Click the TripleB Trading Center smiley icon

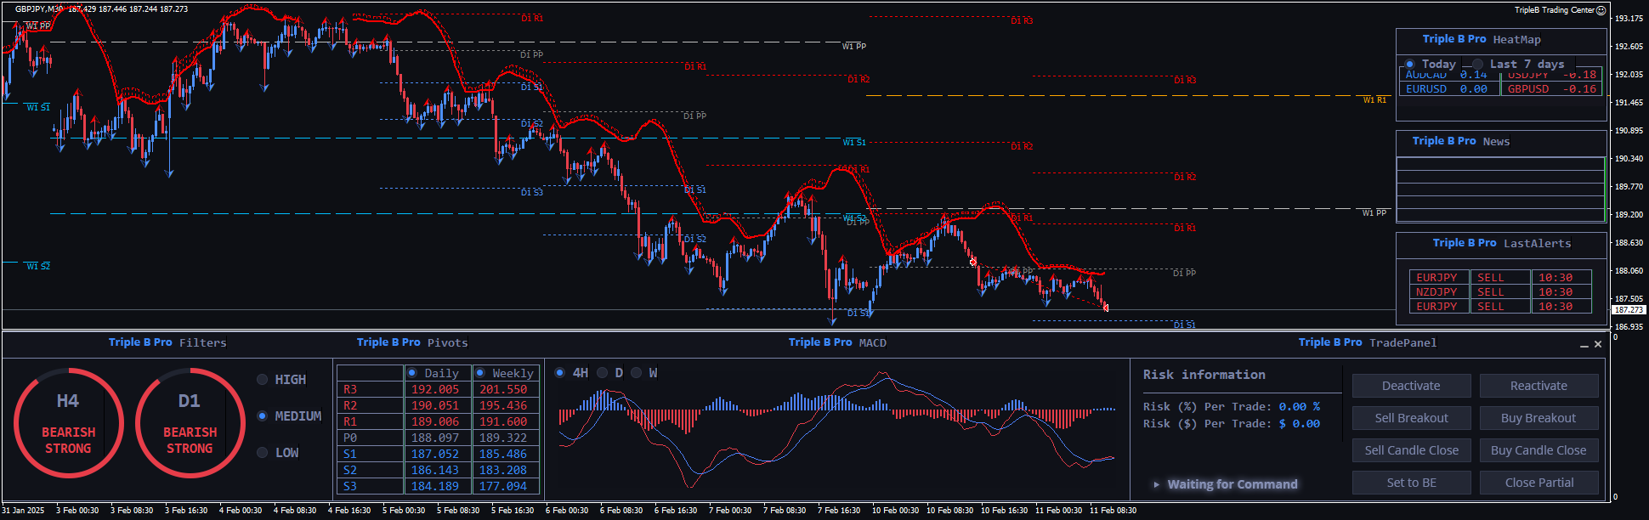click(x=1601, y=10)
